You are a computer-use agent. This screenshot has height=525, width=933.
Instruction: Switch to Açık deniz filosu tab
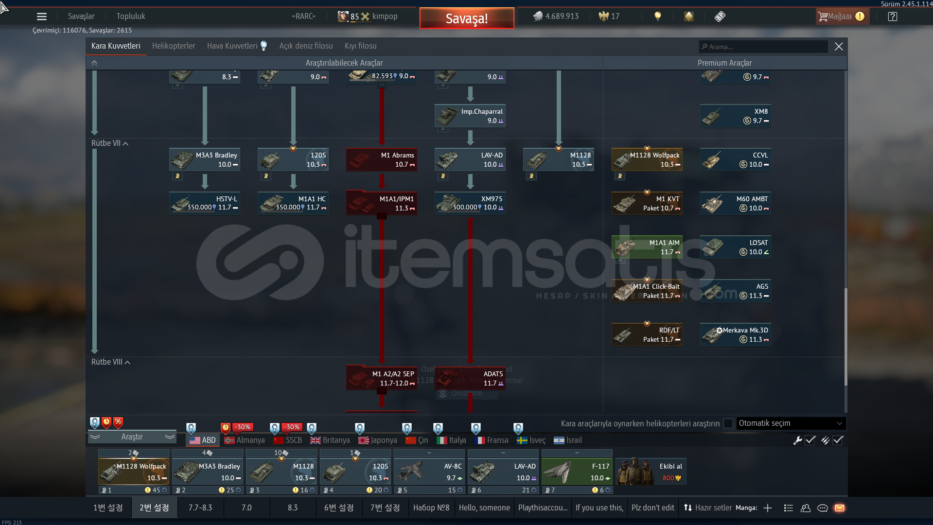(306, 46)
